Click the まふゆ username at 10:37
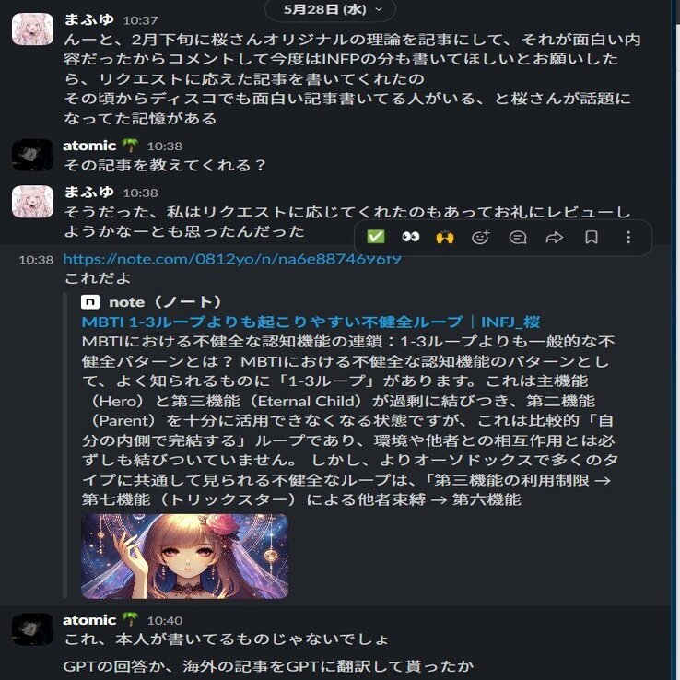Image resolution: width=680 pixels, height=680 pixels. point(88,19)
